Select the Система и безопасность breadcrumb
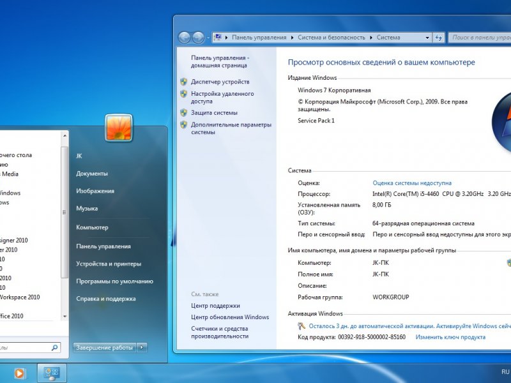Viewport: 511px width, 383px height. point(332,38)
